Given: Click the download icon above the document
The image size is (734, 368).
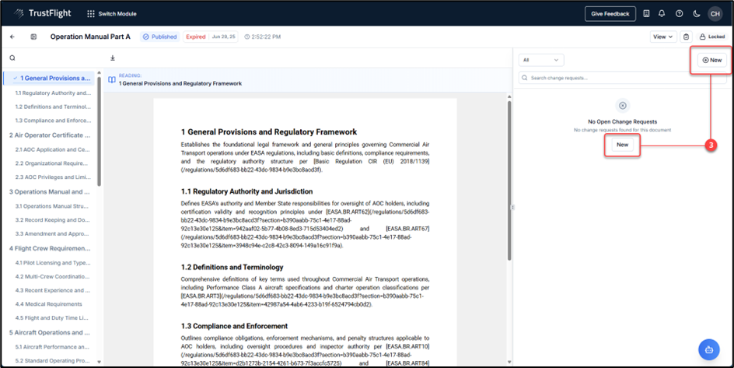Looking at the screenshot, I should (112, 58).
